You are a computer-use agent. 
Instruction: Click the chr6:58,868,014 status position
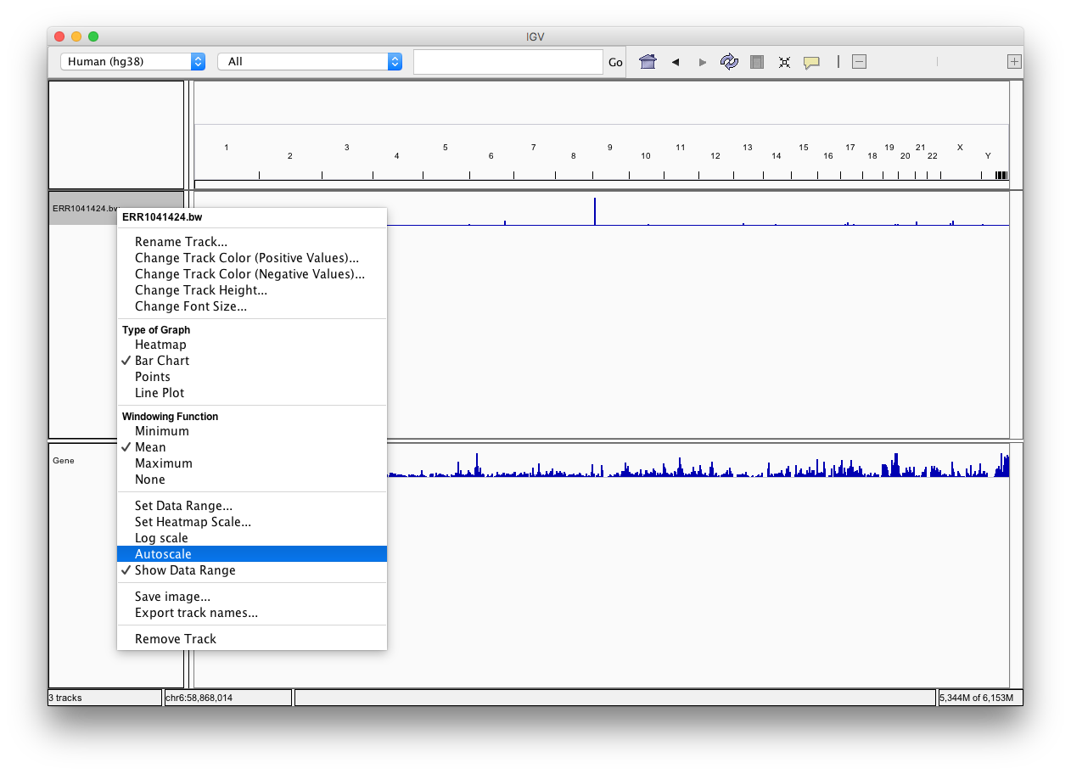click(x=227, y=698)
